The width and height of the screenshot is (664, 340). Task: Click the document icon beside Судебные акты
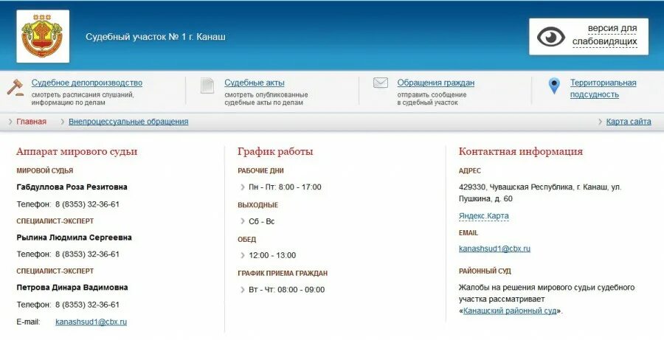click(207, 86)
